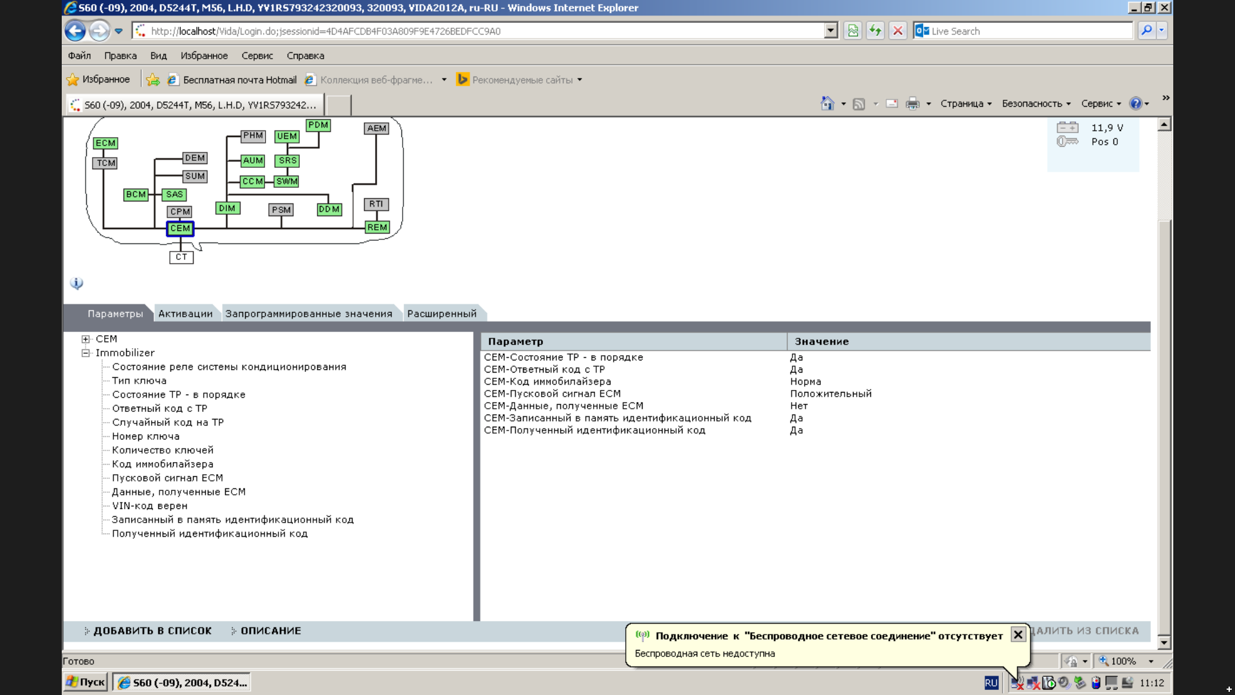Click the Print icon in command bar
Screen dimensions: 1235x695
click(x=912, y=104)
